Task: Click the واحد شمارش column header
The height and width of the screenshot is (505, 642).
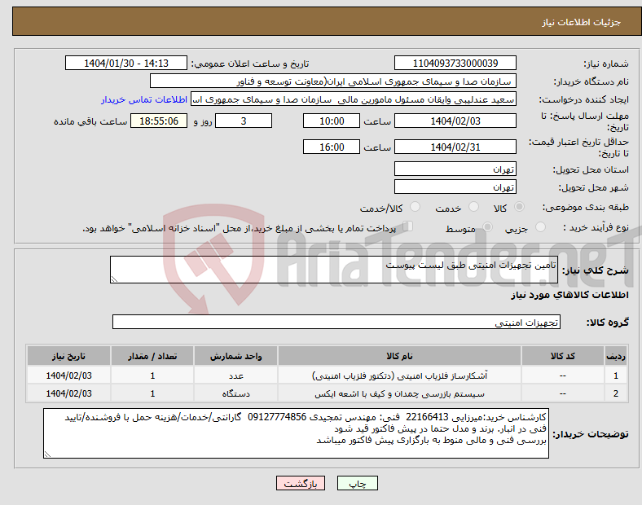Action: point(235,356)
